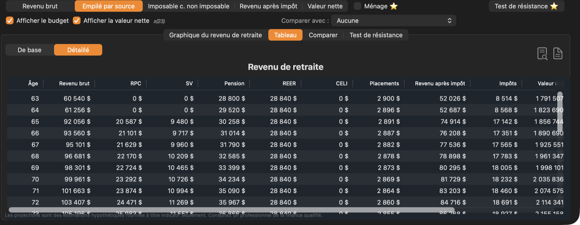Click the Test de résistance star button
The width and height of the screenshot is (580, 225).
pos(526,6)
